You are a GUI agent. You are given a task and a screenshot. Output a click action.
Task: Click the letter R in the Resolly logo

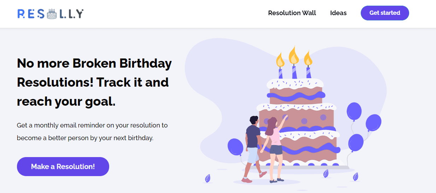click(20, 14)
